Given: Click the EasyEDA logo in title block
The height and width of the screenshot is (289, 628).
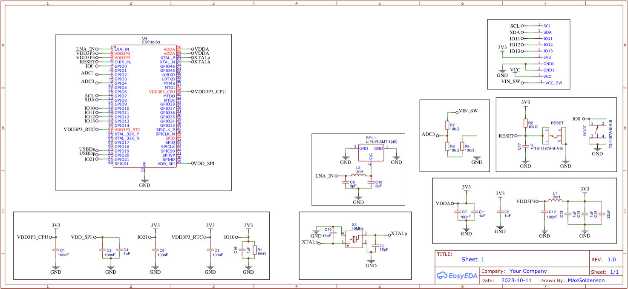Looking at the screenshot, I should 457,276.
